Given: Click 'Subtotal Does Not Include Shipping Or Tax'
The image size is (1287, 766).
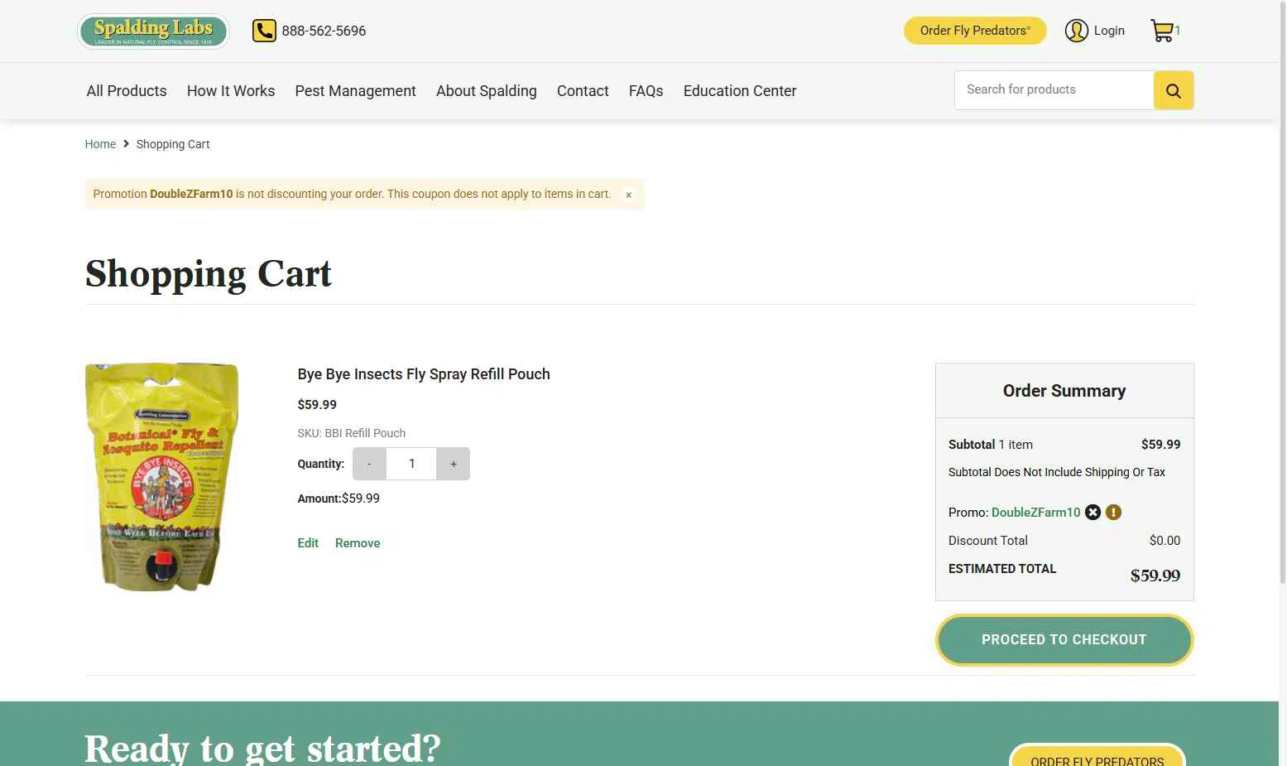Looking at the screenshot, I should (1057, 472).
